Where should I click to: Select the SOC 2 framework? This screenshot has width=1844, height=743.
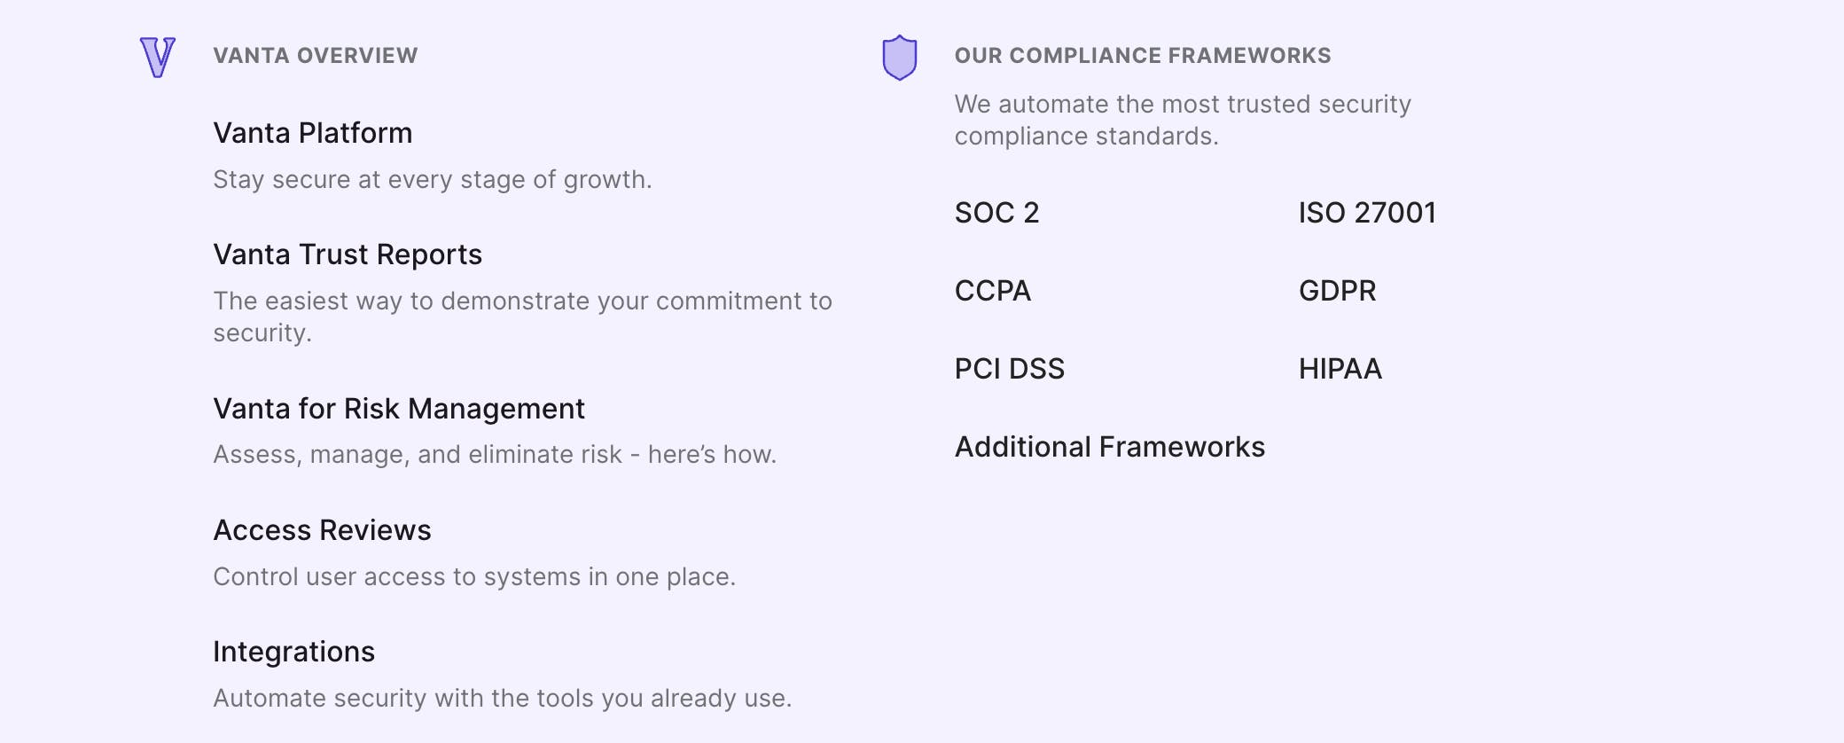click(x=996, y=213)
